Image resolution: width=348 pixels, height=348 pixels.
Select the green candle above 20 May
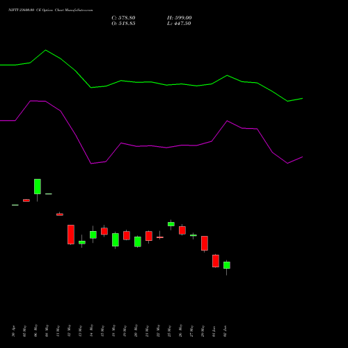click(138, 242)
